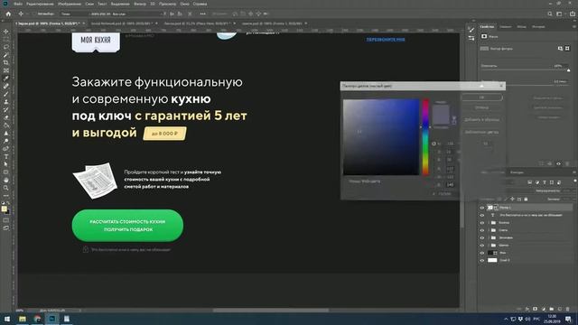Select the Crop tool
This screenshot has height=325, width=578.
pyautogui.click(x=6, y=62)
